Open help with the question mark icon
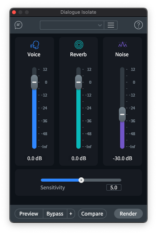 pyautogui.click(x=139, y=25)
